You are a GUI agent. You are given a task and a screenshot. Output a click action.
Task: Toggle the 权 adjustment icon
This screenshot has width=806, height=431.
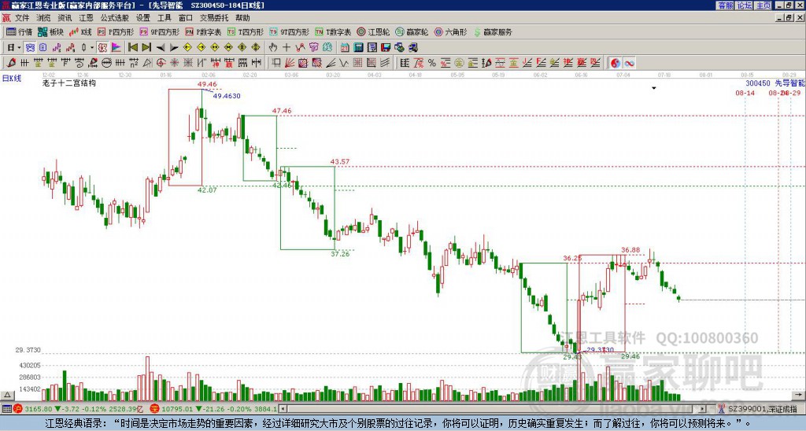coord(102,47)
